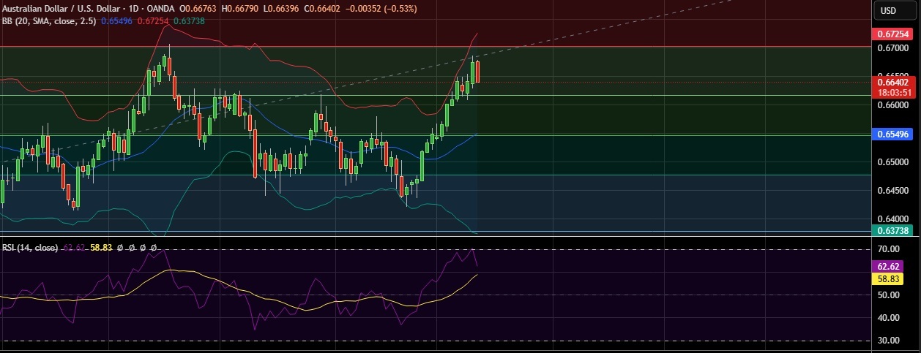The image size is (921, 353).
Task: Select the latest red candlestick on chart
Action: click(477, 72)
